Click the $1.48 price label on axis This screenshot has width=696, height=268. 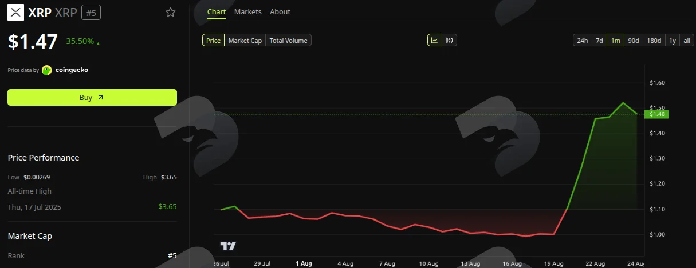[x=656, y=114]
